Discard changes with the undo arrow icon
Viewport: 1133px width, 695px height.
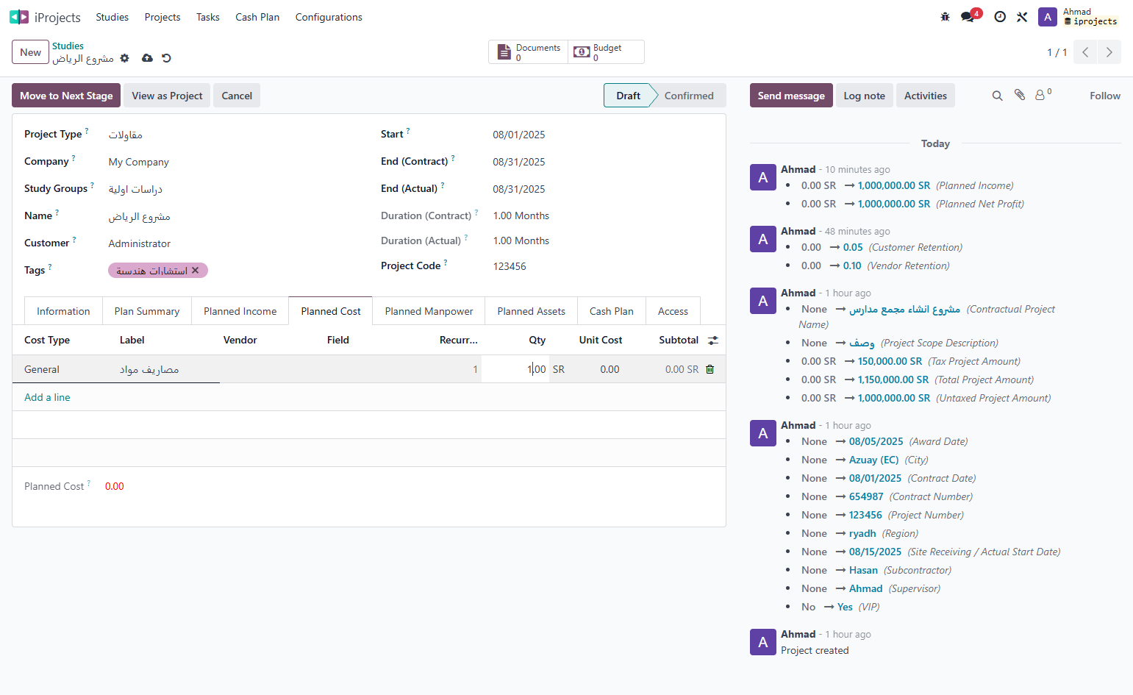point(166,58)
